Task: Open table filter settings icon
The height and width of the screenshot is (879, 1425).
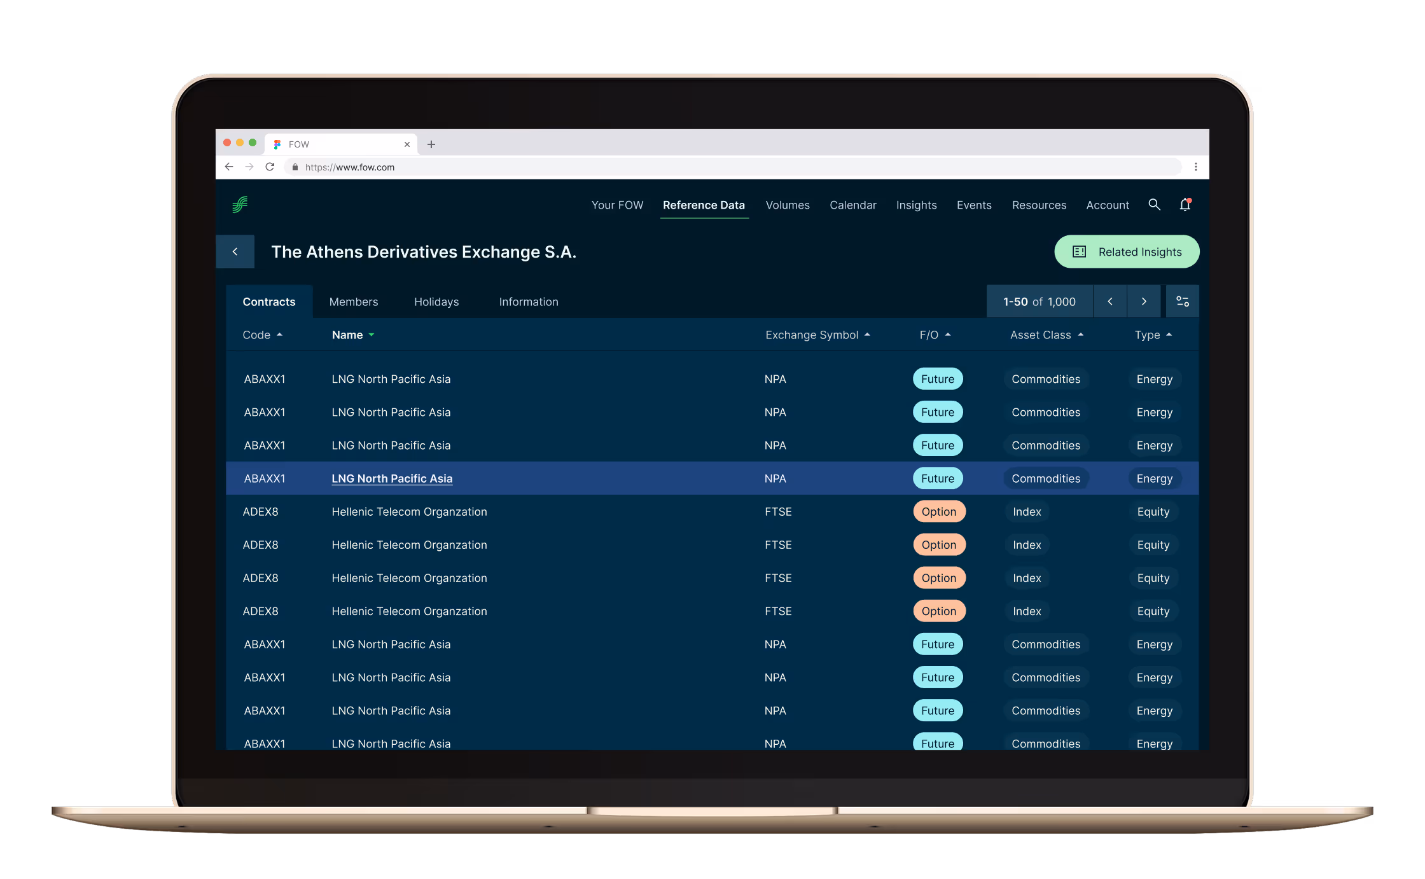Action: (1182, 301)
